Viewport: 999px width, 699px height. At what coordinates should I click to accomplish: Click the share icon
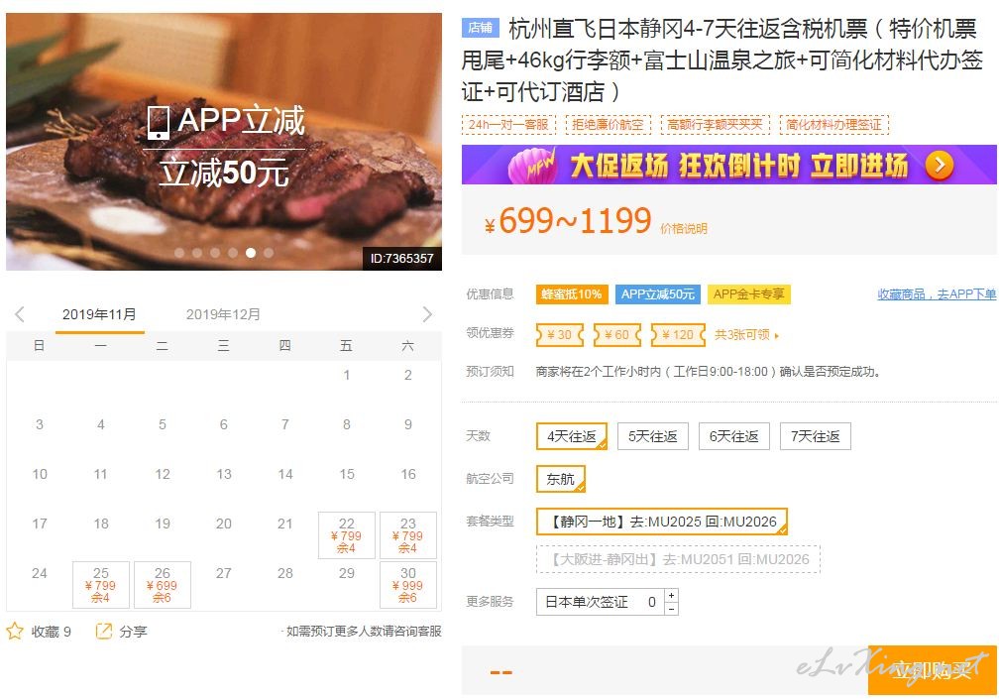(103, 631)
